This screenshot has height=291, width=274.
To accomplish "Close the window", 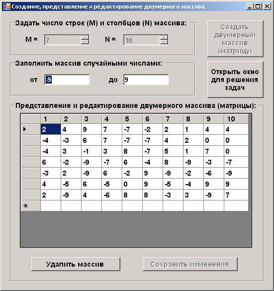I will (267, 6).
